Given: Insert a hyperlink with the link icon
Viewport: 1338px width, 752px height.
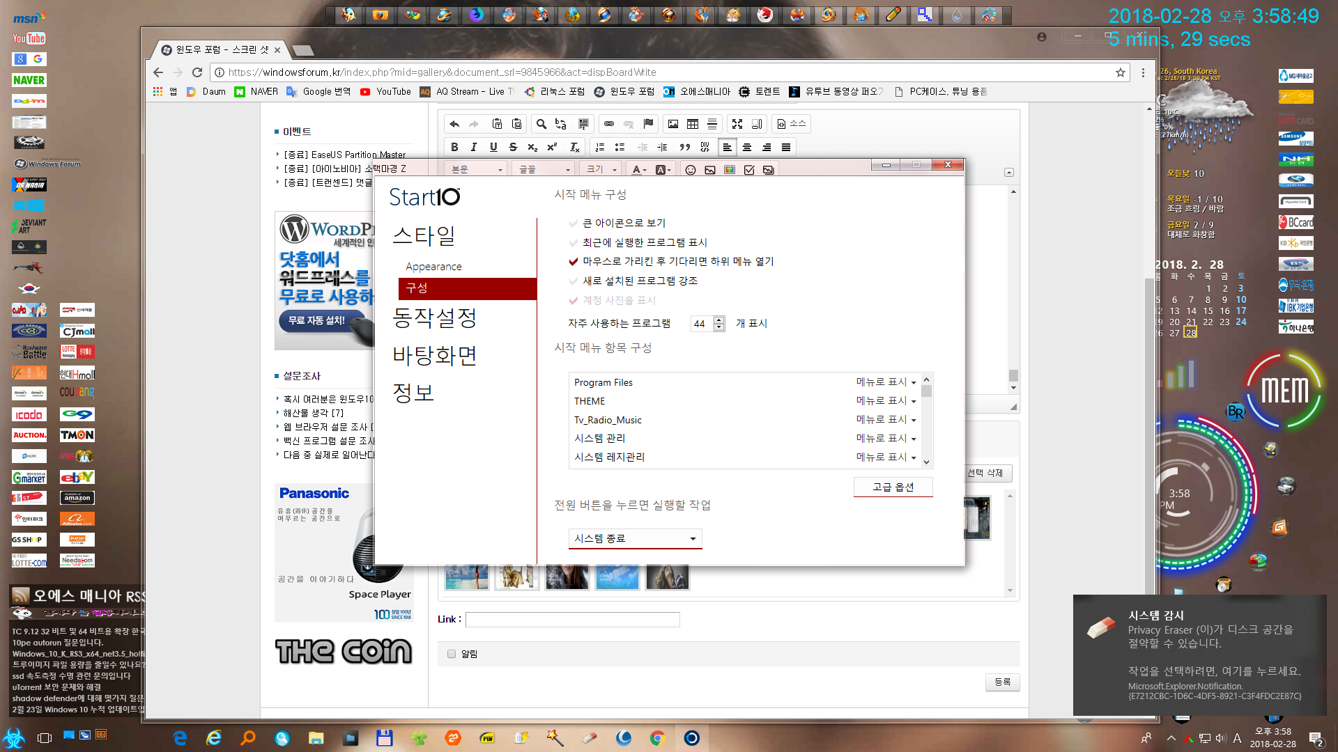Looking at the screenshot, I should click(x=609, y=124).
